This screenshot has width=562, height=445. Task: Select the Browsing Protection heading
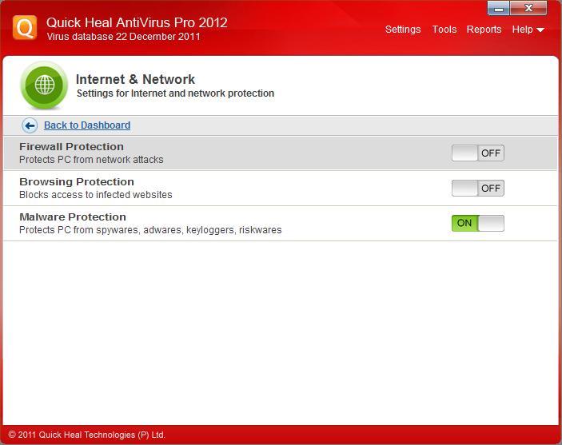click(x=77, y=181)
